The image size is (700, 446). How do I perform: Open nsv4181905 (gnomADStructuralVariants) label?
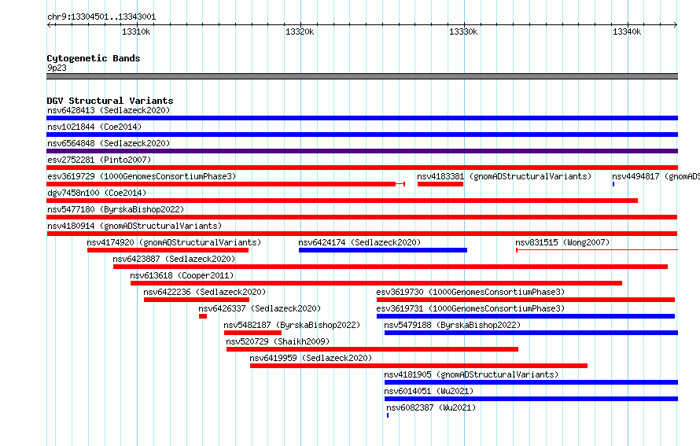tap(471, 374)
